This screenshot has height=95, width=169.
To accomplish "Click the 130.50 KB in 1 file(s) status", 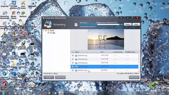I will pos(50,74).
